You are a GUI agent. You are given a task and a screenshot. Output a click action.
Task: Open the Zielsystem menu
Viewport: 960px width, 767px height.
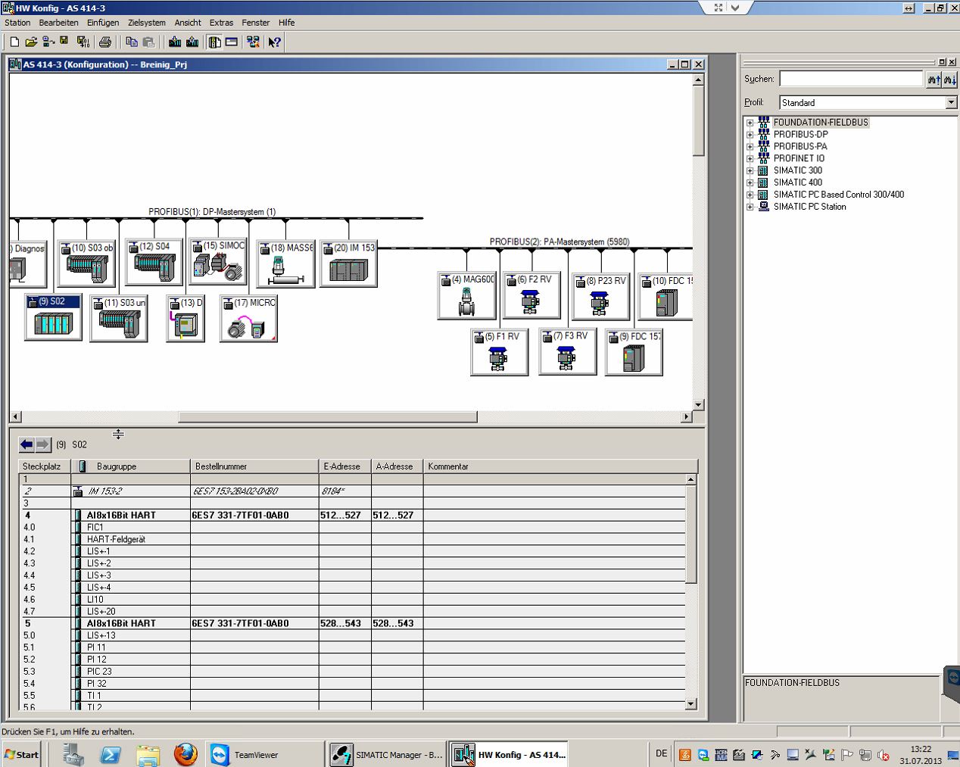(x=146, y=23)
